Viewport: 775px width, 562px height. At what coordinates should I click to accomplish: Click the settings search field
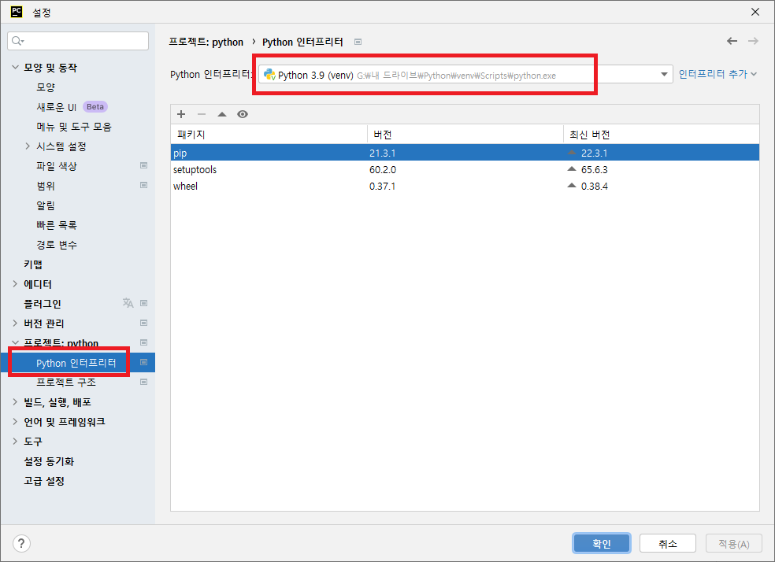coord(78,41)
